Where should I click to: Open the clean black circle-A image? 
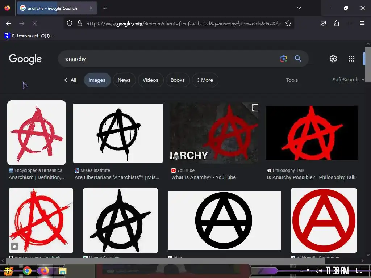(224, 220)
